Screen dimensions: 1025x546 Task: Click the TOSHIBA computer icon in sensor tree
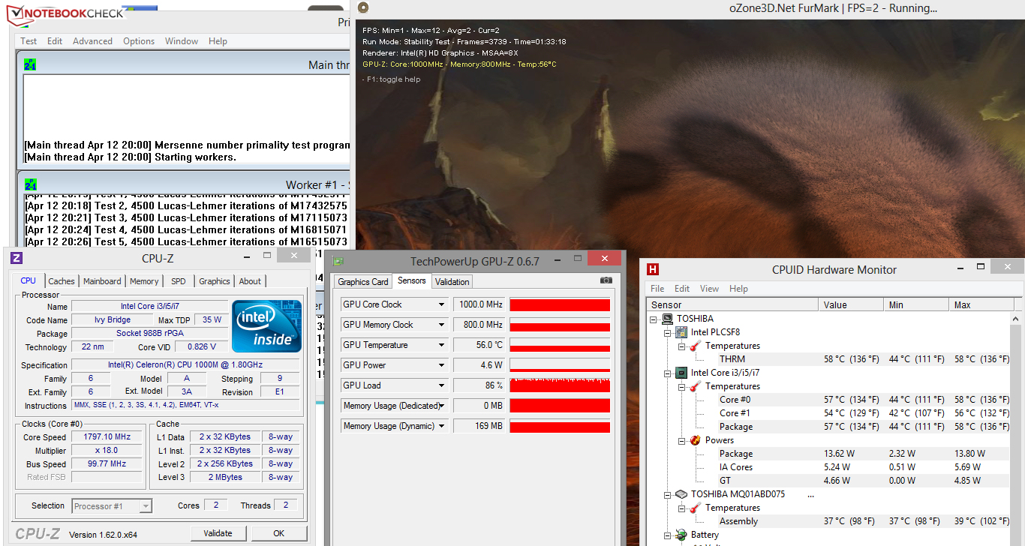click(x=668, y=319)
